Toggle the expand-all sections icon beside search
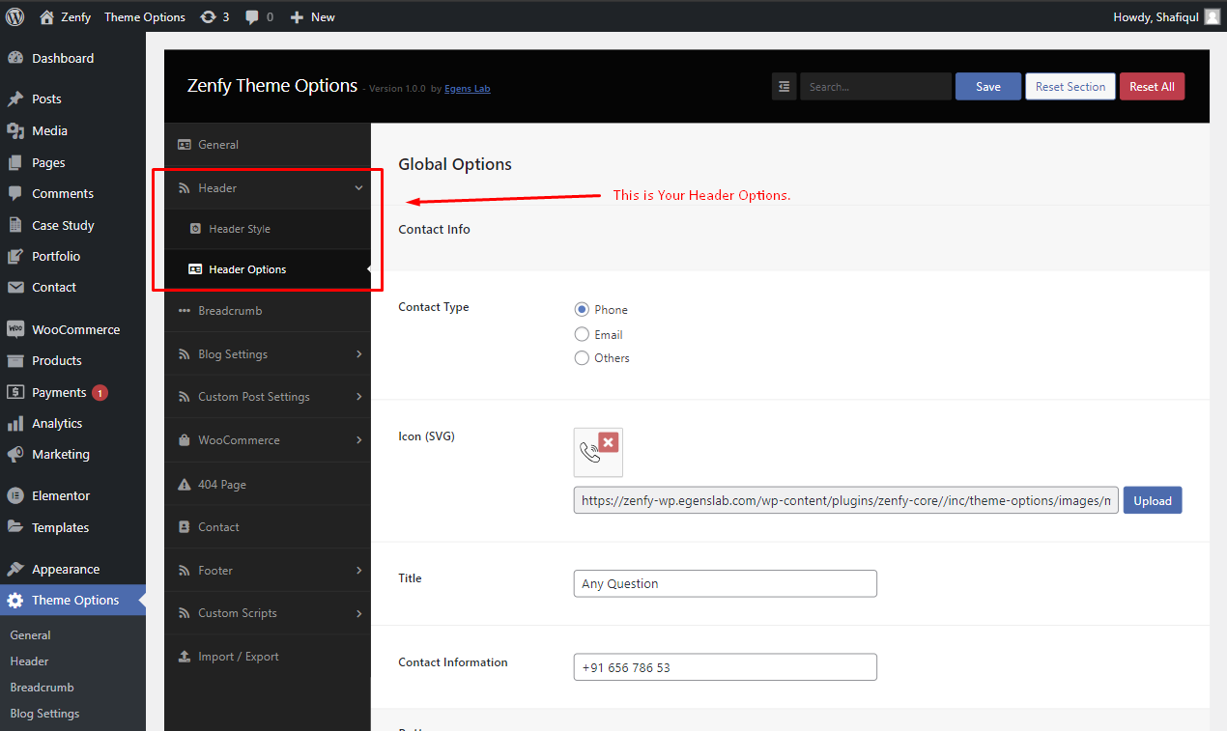Viewport: 1227px width, 731px height. tap(784, 86)
